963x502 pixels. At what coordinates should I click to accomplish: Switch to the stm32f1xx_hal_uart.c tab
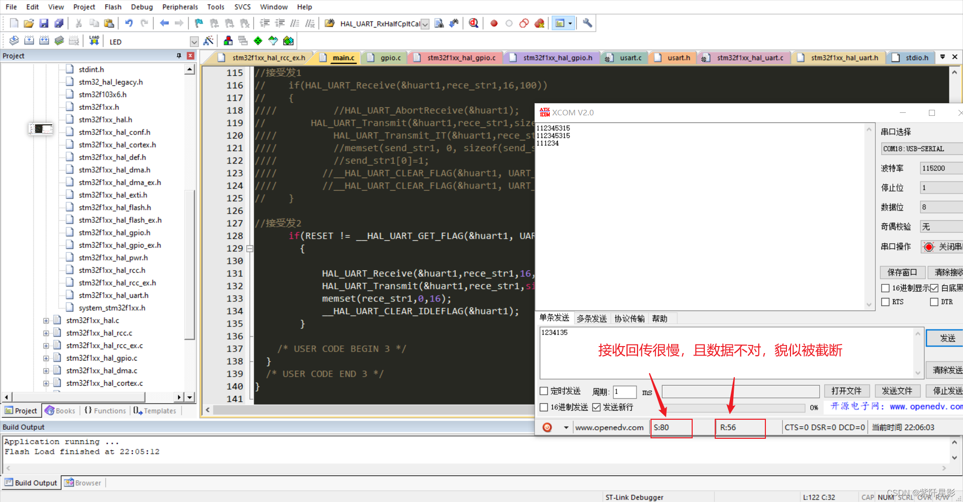tap(744, 58)
